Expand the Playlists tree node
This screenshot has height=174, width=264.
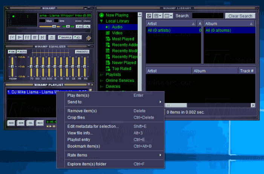(x=101, y=75)
